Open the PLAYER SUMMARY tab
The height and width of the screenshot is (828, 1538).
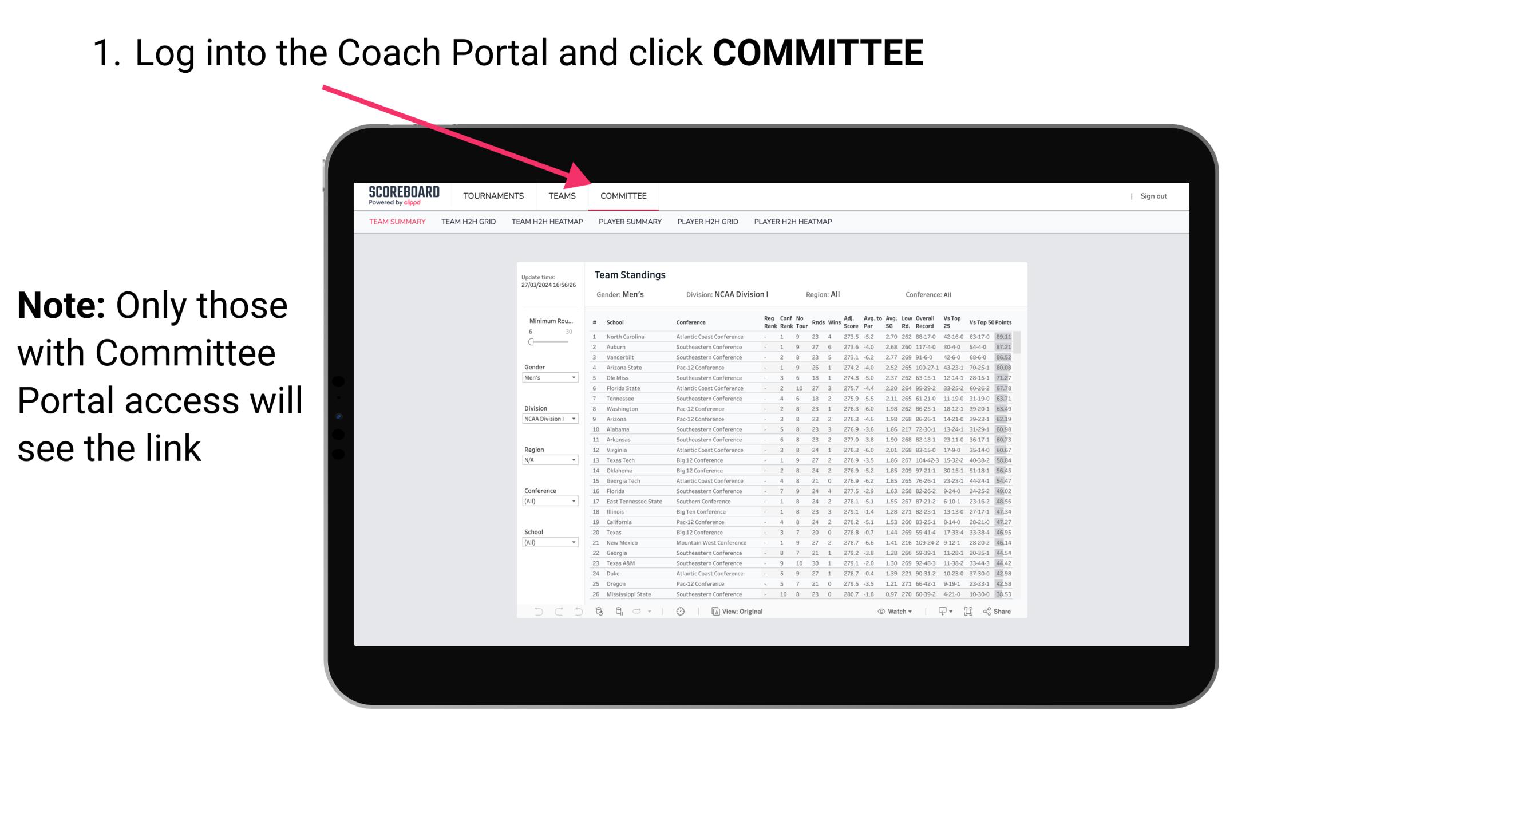coord(630,223)
